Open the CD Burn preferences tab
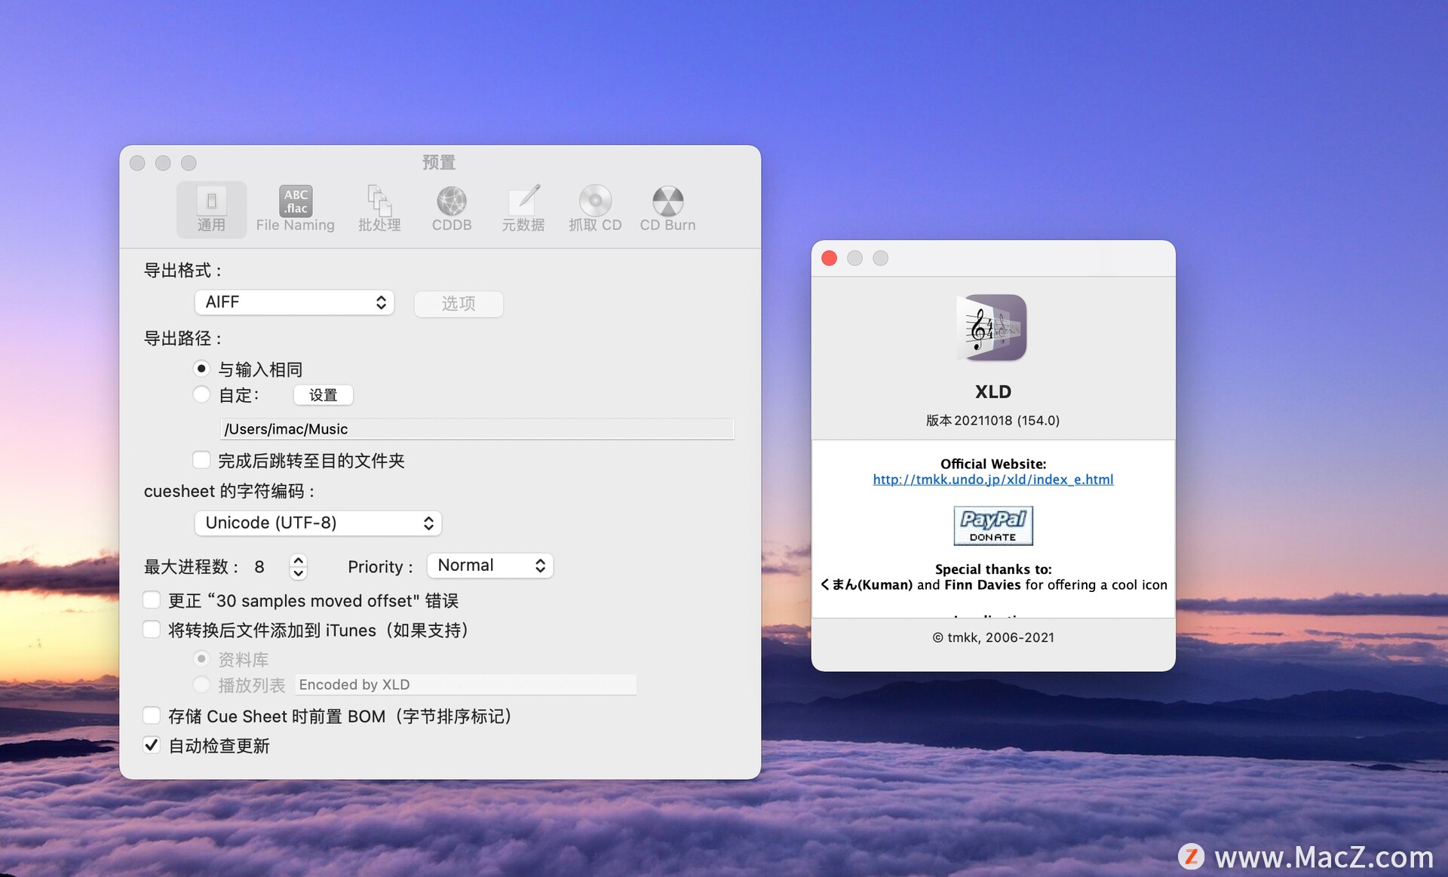This screenshot has width=1448, height=877. [667, 209]
